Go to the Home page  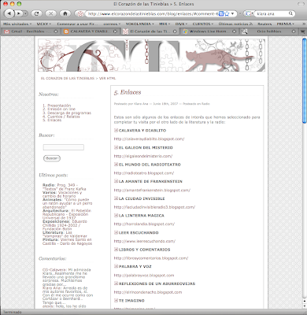pyautogui.click(x=65, y=13)
